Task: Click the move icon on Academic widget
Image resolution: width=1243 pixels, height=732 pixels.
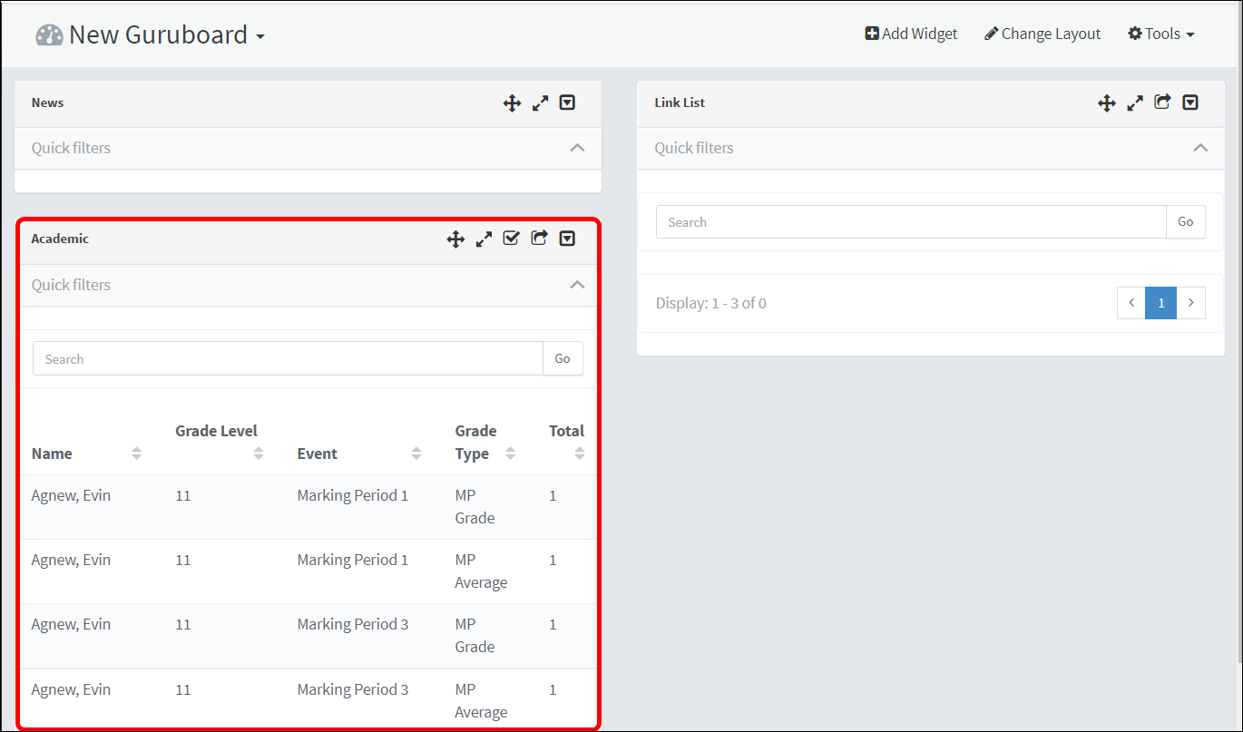Action: point(455,239)
